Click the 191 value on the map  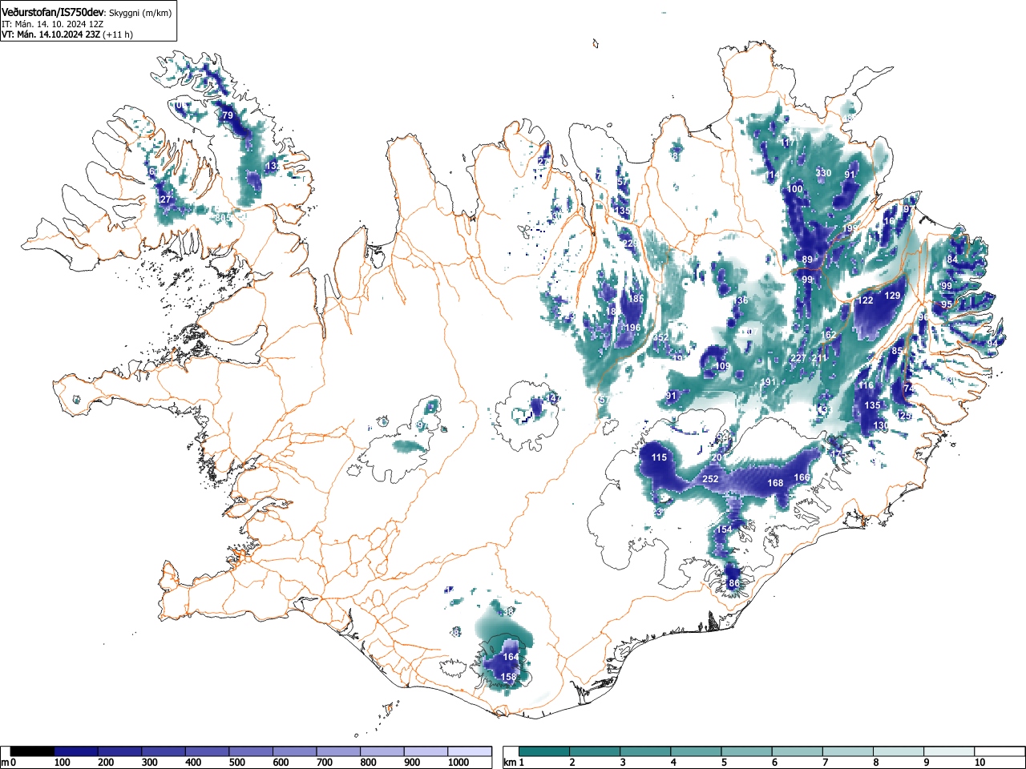[x=769, y=382]
